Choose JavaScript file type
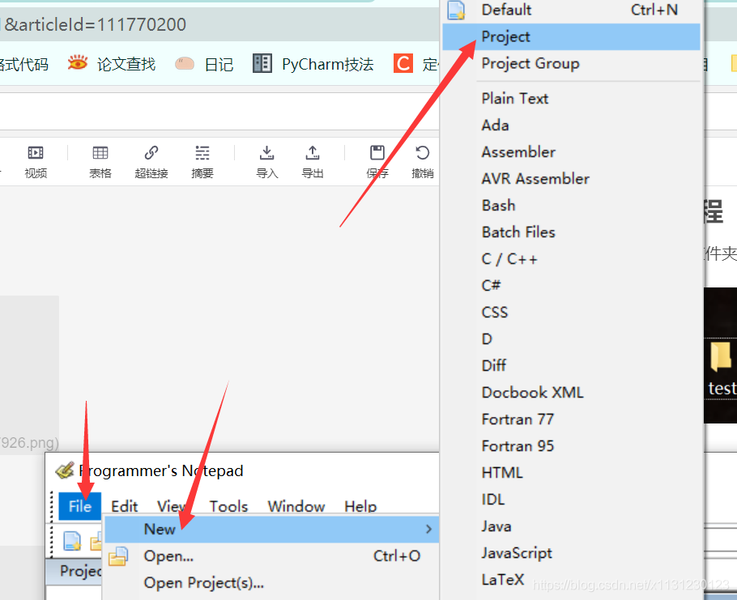The image size is (737, 600). (571, 553)
